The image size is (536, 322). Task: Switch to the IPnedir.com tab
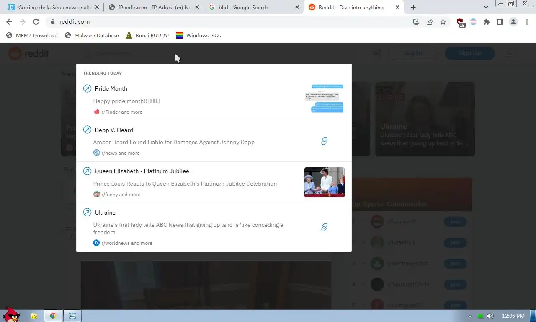click(x=154, y=7)
